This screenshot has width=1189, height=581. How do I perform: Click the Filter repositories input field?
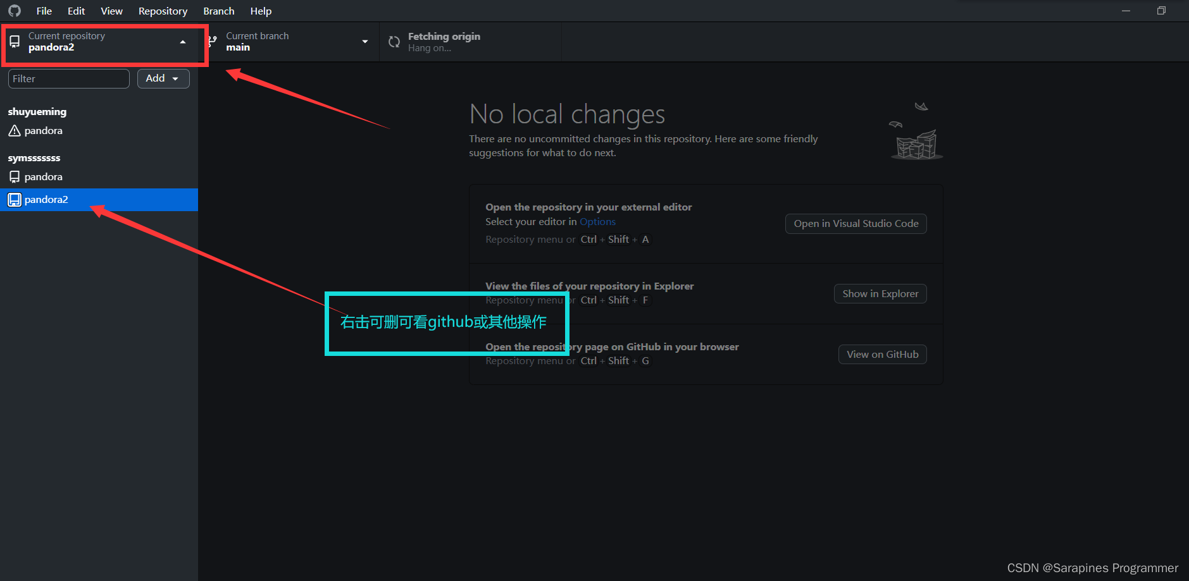tap(68, 78)
